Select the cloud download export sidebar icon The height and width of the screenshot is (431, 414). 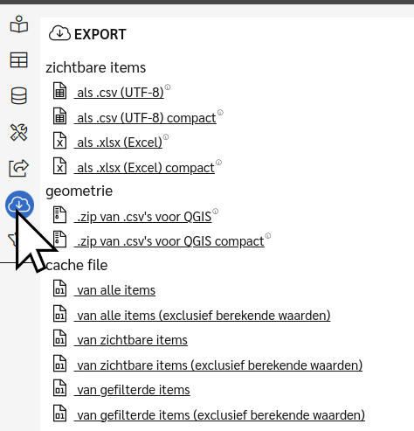pos(19,205)
